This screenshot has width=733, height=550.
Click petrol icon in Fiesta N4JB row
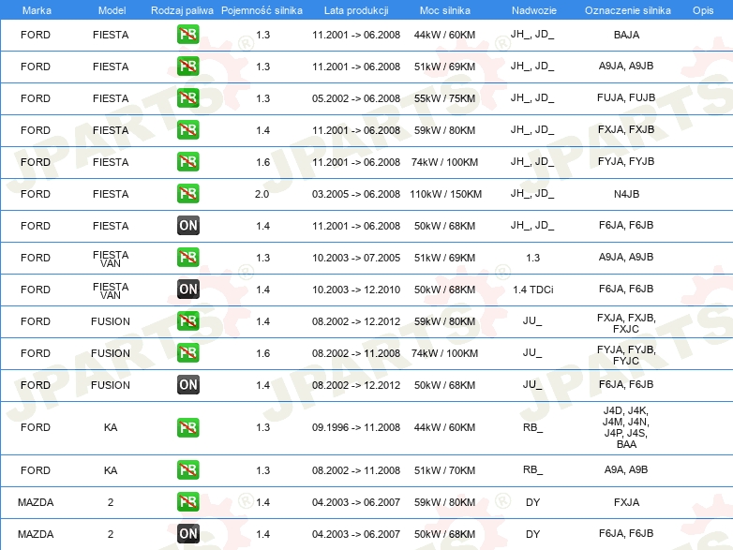coord(187,193)
